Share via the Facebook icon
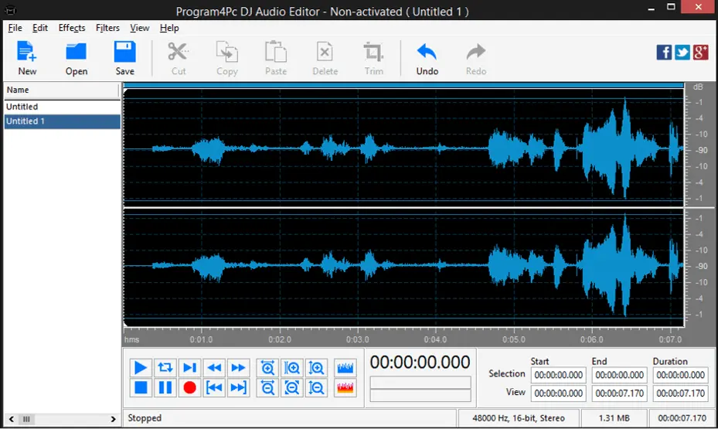The width and height of the screenshot is (718, 429). pyautogui.click(x=664, y=53)
